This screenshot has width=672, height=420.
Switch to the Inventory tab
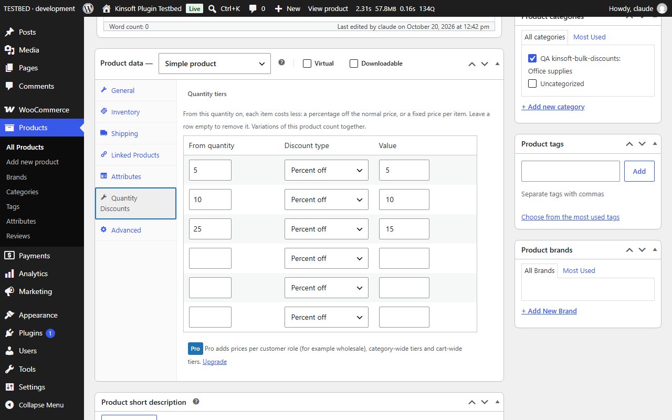(x=136, y=112)
